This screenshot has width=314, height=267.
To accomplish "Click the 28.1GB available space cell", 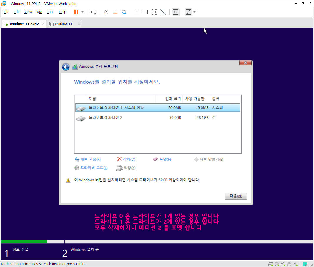I will coord(202,118).
